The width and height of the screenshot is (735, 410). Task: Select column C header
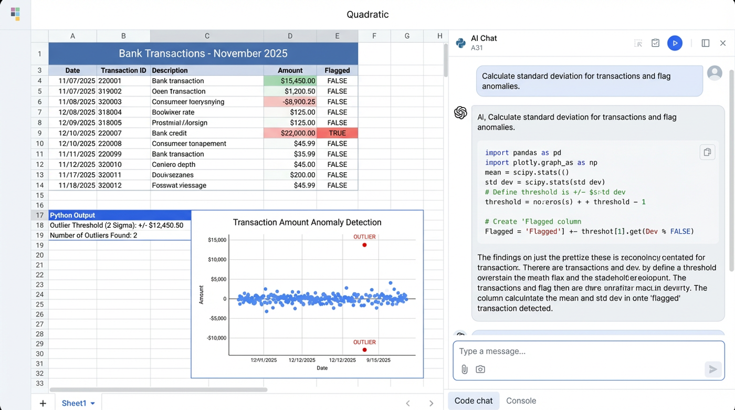tap(207, 36)
